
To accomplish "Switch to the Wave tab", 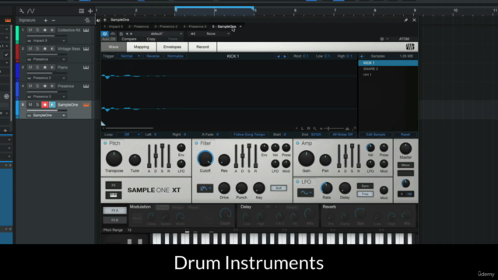I will (114, 47).
